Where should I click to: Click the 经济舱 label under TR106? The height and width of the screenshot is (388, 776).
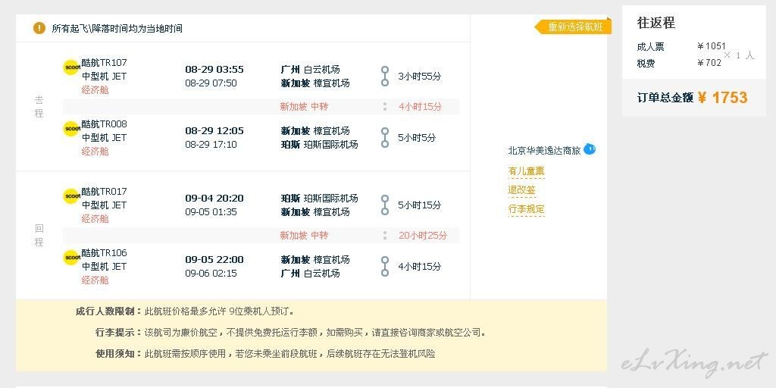95,280
